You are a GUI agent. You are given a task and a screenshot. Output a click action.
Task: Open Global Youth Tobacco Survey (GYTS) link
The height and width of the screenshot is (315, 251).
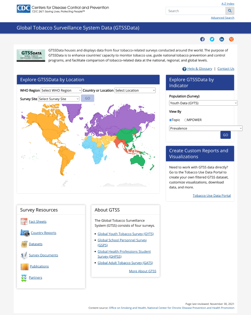click(x=125, y=234)
